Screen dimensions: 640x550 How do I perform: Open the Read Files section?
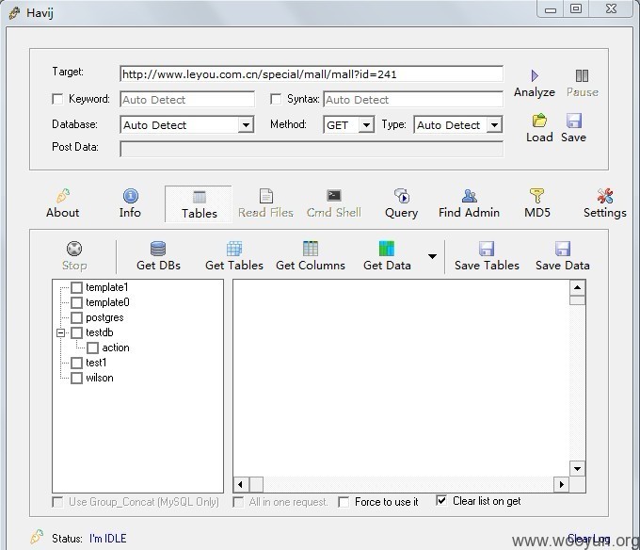265,203
